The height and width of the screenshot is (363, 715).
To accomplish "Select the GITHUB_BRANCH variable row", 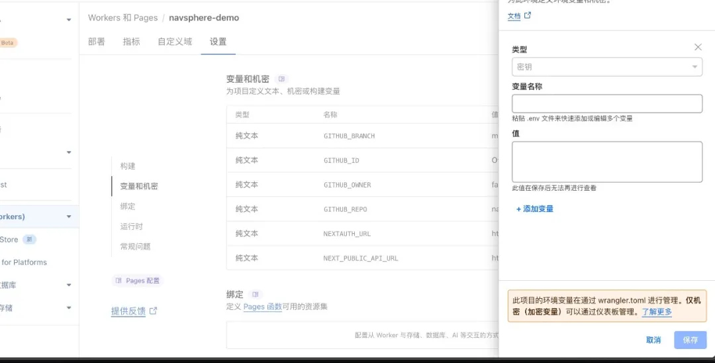I will pyautogui.click(x=363, y=136).
